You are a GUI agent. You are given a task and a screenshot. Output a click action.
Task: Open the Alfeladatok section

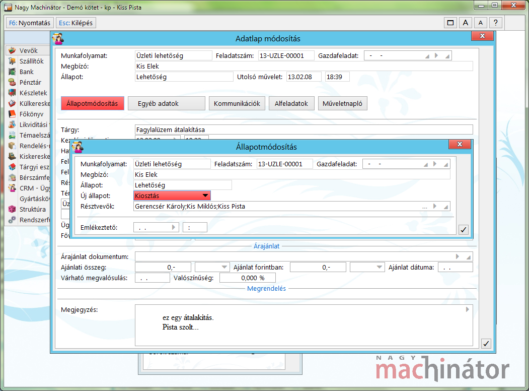pyautogui.click(x=291, y=103)
